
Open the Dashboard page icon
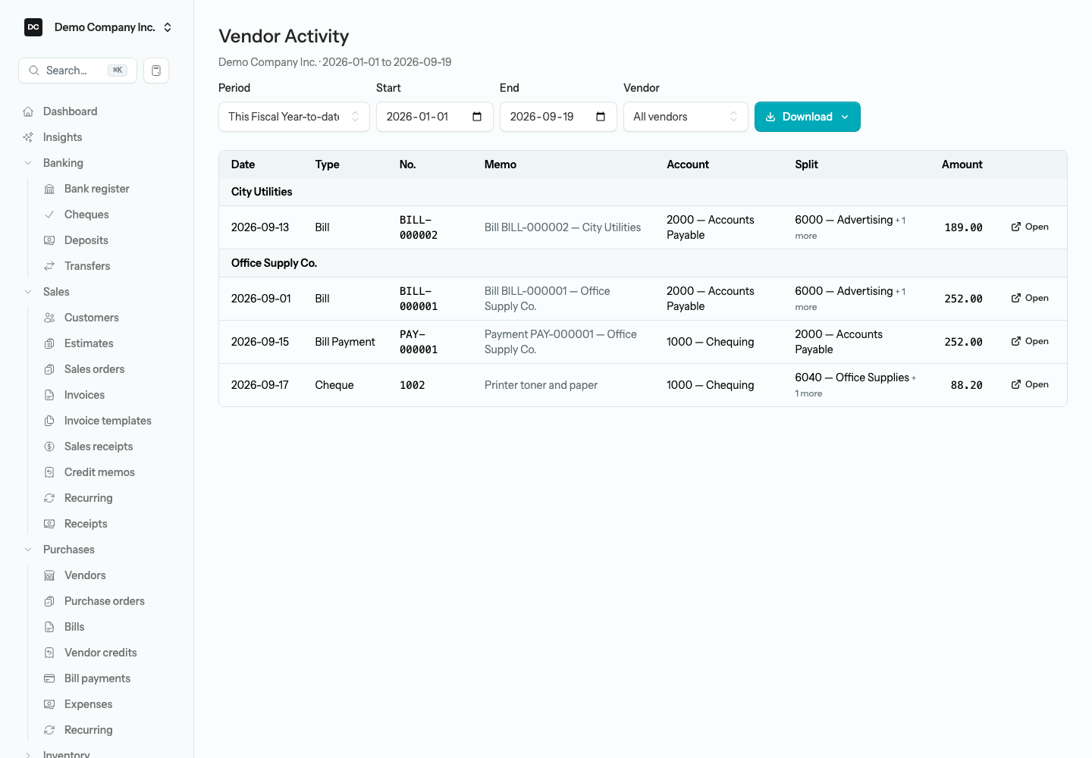click(28, 111)
